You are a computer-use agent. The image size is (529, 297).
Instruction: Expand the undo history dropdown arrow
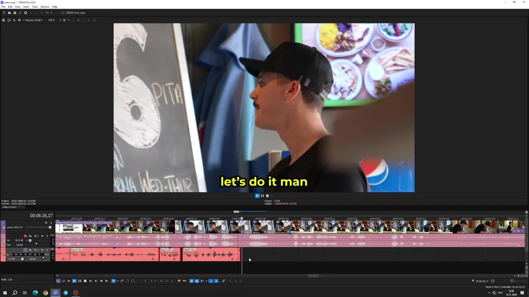click(x=51, y=13)
